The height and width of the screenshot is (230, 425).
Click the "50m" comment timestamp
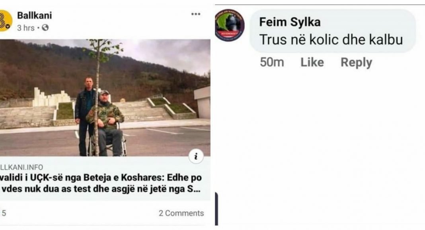[x=272, y=62]
